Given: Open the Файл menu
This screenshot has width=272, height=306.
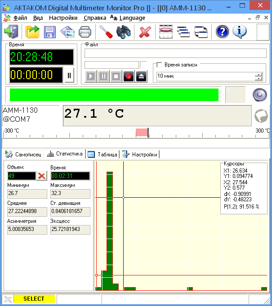Looking at the screenshot, I should (x=20, y=18).
